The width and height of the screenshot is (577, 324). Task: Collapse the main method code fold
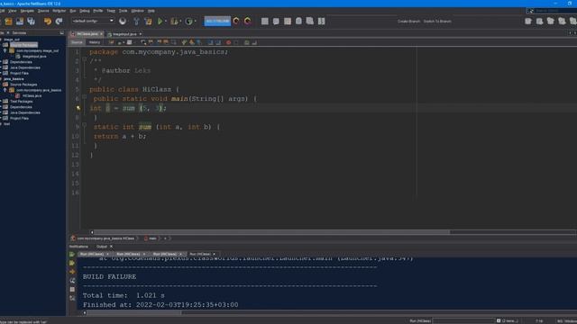coord(84,97)
